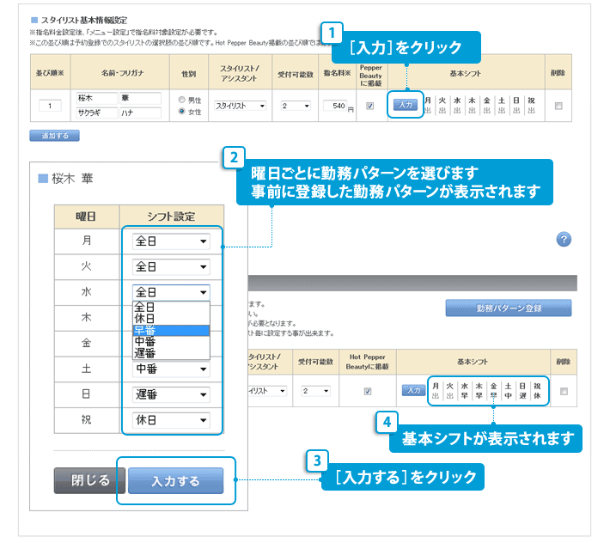Open Monday (月) shift setting dropdown
This screenshot has width=610, height=543.
tap(171, 242)
